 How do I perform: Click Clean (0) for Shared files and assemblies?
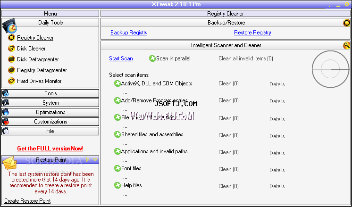click(228, 135)
